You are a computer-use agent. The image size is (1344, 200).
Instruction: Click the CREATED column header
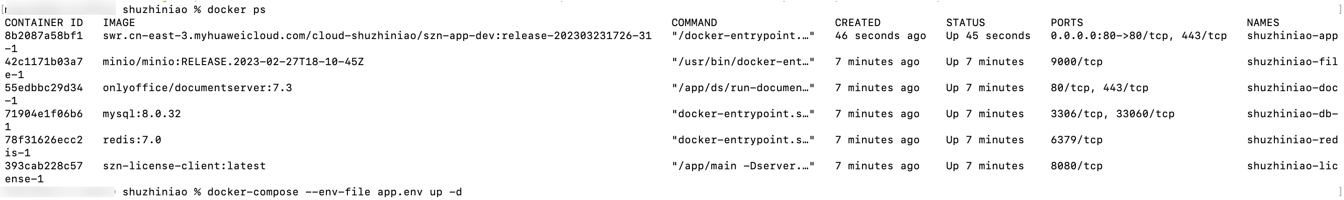pos(857,23)
